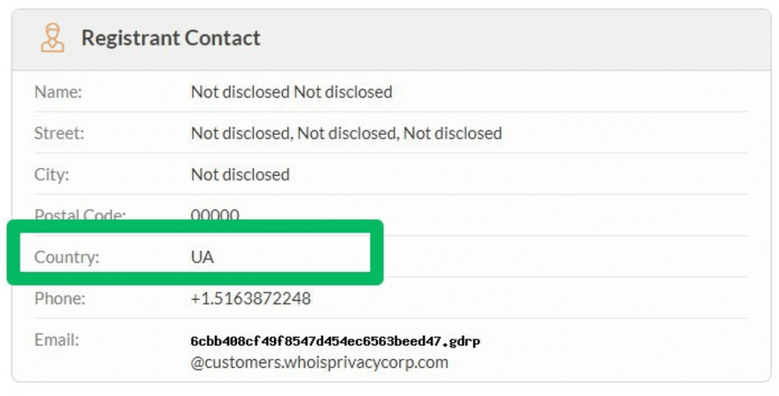Select the phone number +1.5163872248
The height and width of the screenshot is (396, 779).
coord(251,298)
